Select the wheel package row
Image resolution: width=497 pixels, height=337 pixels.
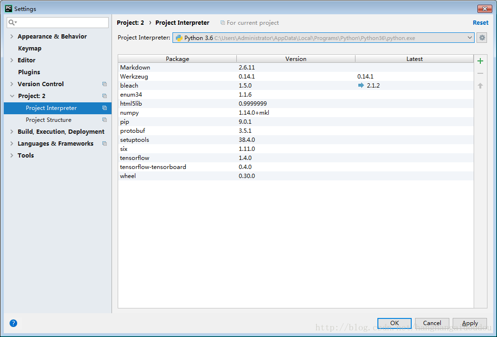296,176
